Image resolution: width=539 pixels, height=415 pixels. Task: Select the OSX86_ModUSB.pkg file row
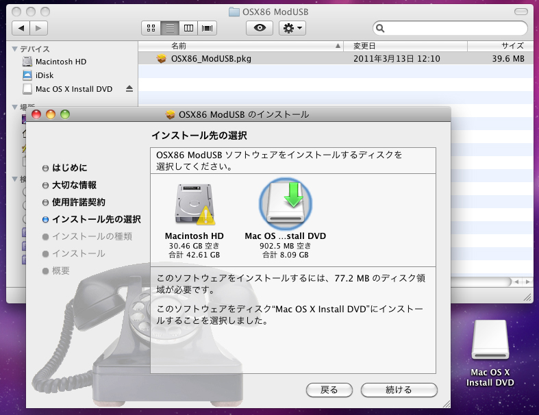pyautogui.click(x=336, y=58)
